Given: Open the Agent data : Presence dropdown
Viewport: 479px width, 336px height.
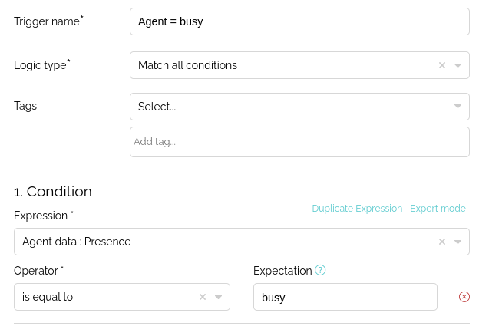Looking at the screenshot, I should [241, 242].
